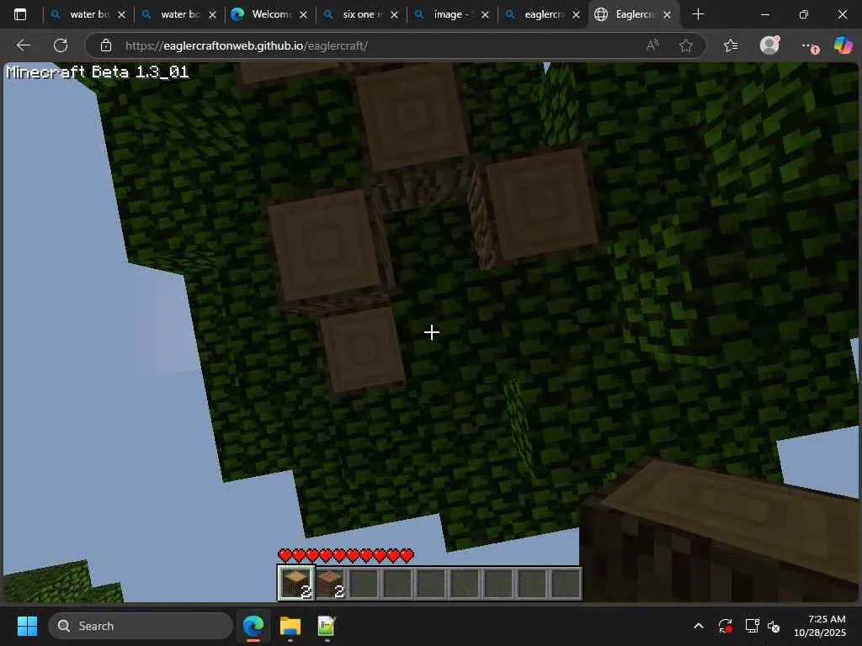Refresh the Eaglercraft page

61,45
